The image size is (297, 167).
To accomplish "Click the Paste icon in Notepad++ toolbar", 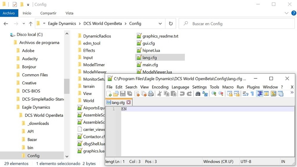I will [173, 94].
